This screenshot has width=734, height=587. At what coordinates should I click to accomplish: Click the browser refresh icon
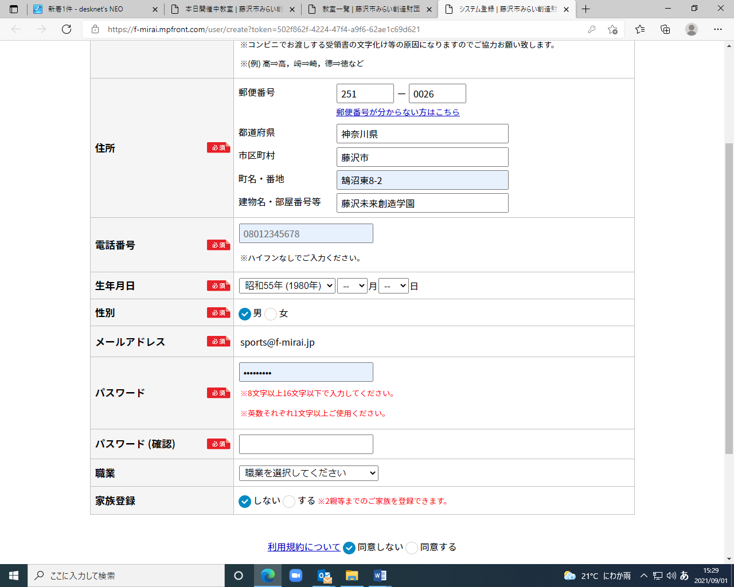(67, 29)
